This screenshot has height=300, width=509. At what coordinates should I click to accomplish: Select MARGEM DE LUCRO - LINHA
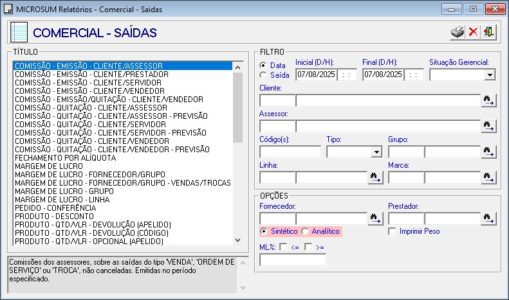(123, 200)
